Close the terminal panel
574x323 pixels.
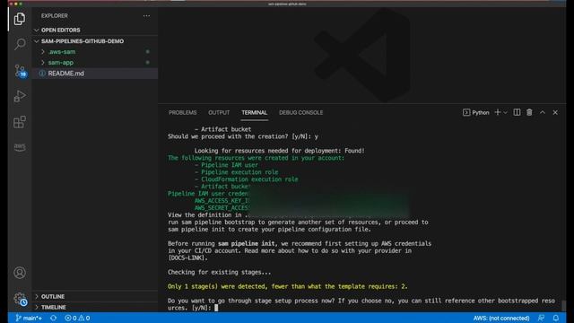555,112
